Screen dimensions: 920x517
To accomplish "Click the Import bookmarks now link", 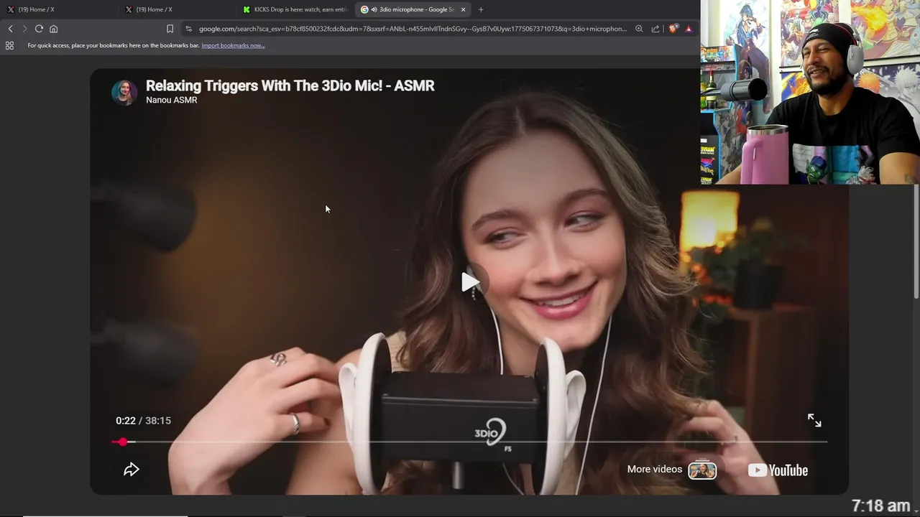I will (x=233, y=45).
